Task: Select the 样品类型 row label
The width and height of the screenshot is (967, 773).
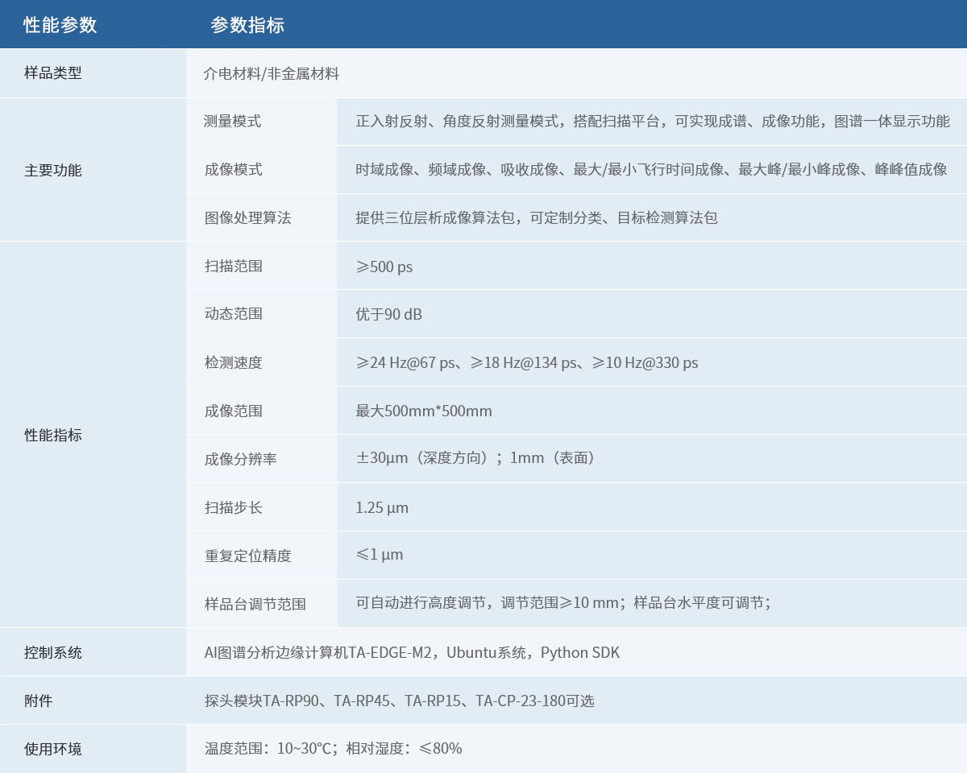Action: (x=53, y=73)
